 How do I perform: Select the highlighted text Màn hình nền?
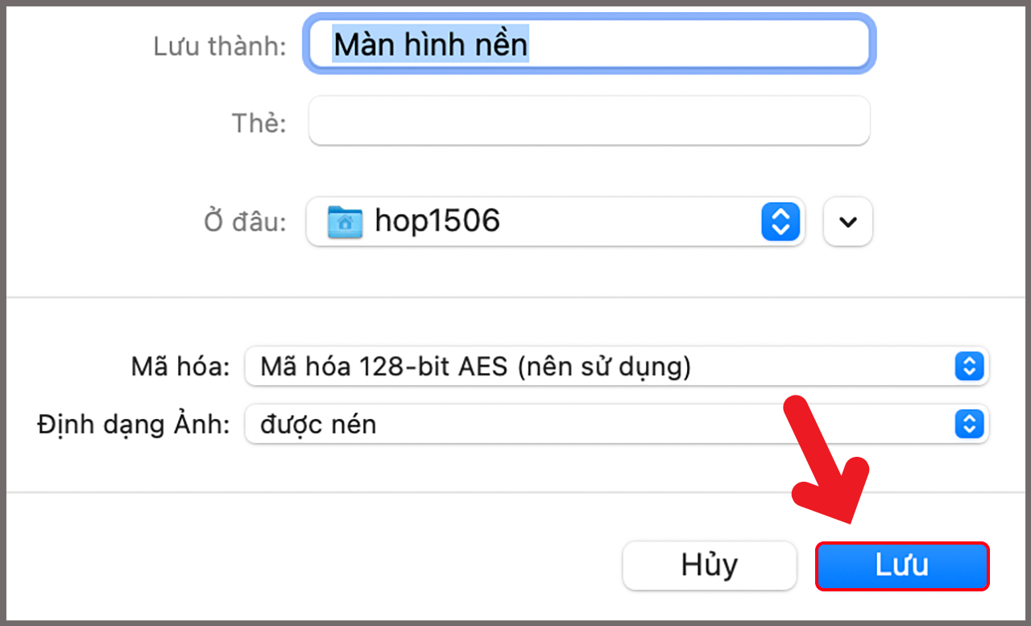(430, 44)
